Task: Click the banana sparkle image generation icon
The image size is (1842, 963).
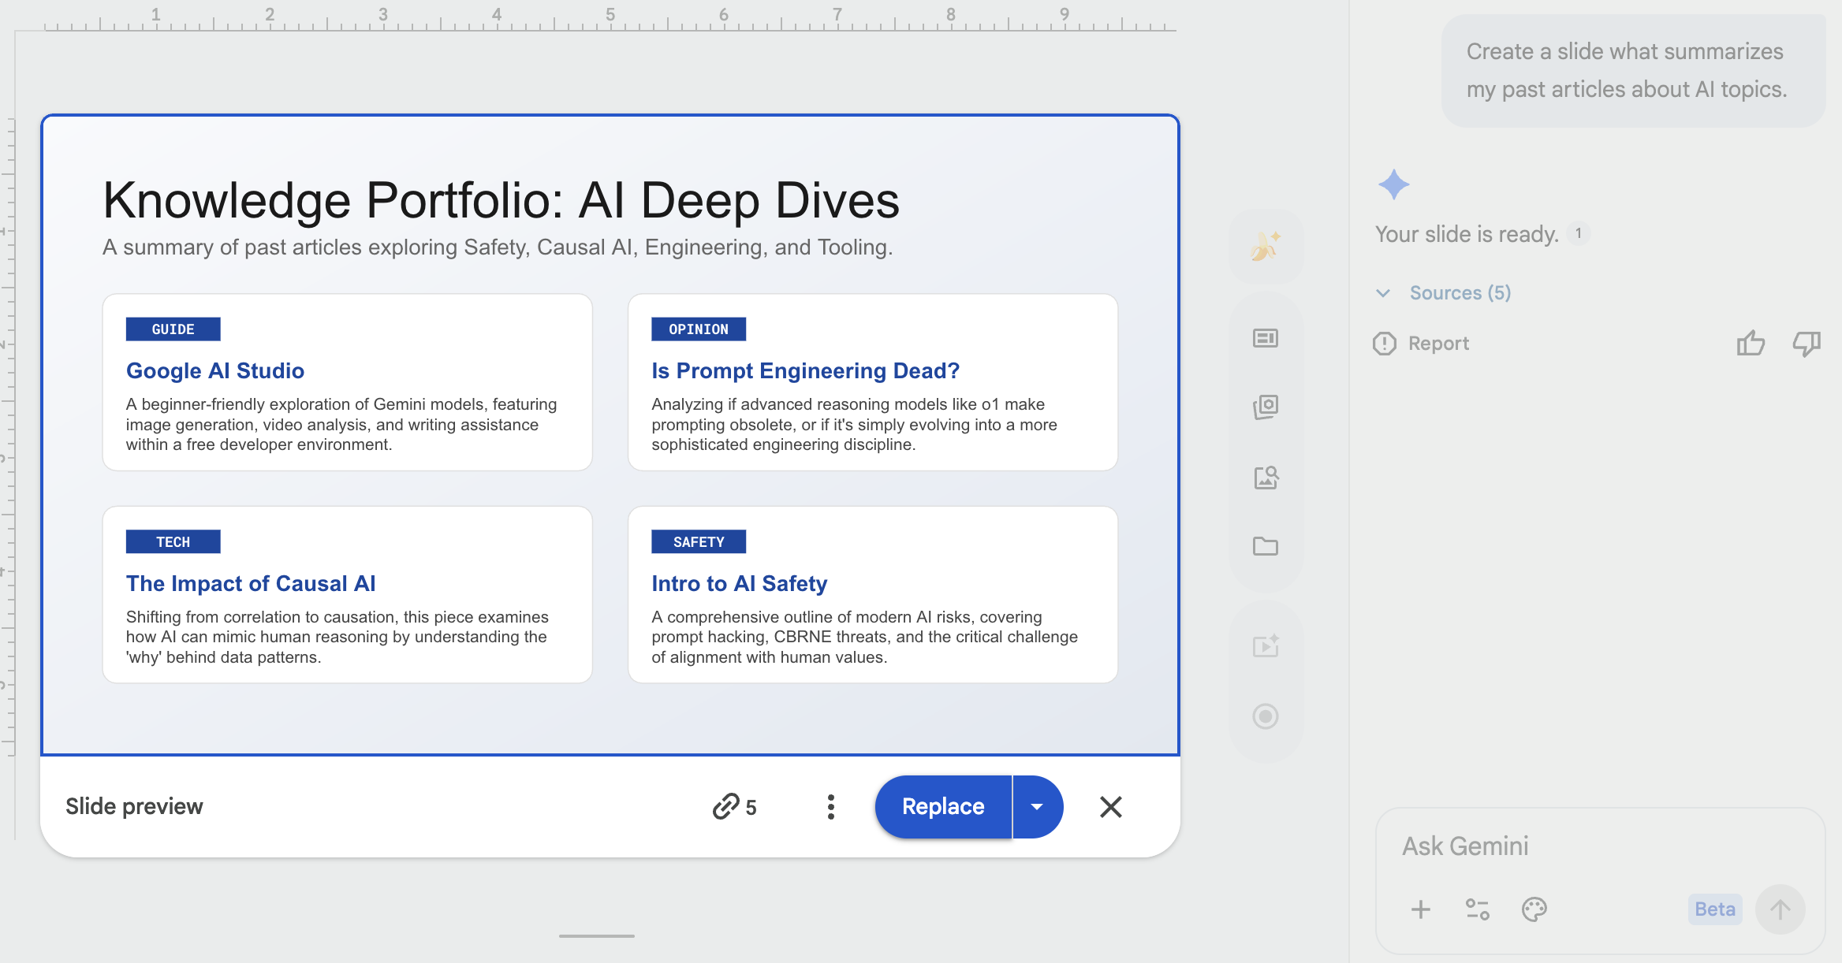Action: coord(1266,247)
